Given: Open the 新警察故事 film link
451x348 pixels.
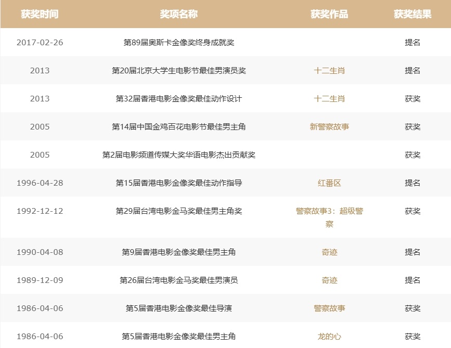Looking at the screenshot, I should 329,126.
